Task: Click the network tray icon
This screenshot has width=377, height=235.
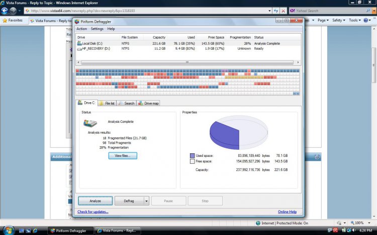Action: (349, 230)
